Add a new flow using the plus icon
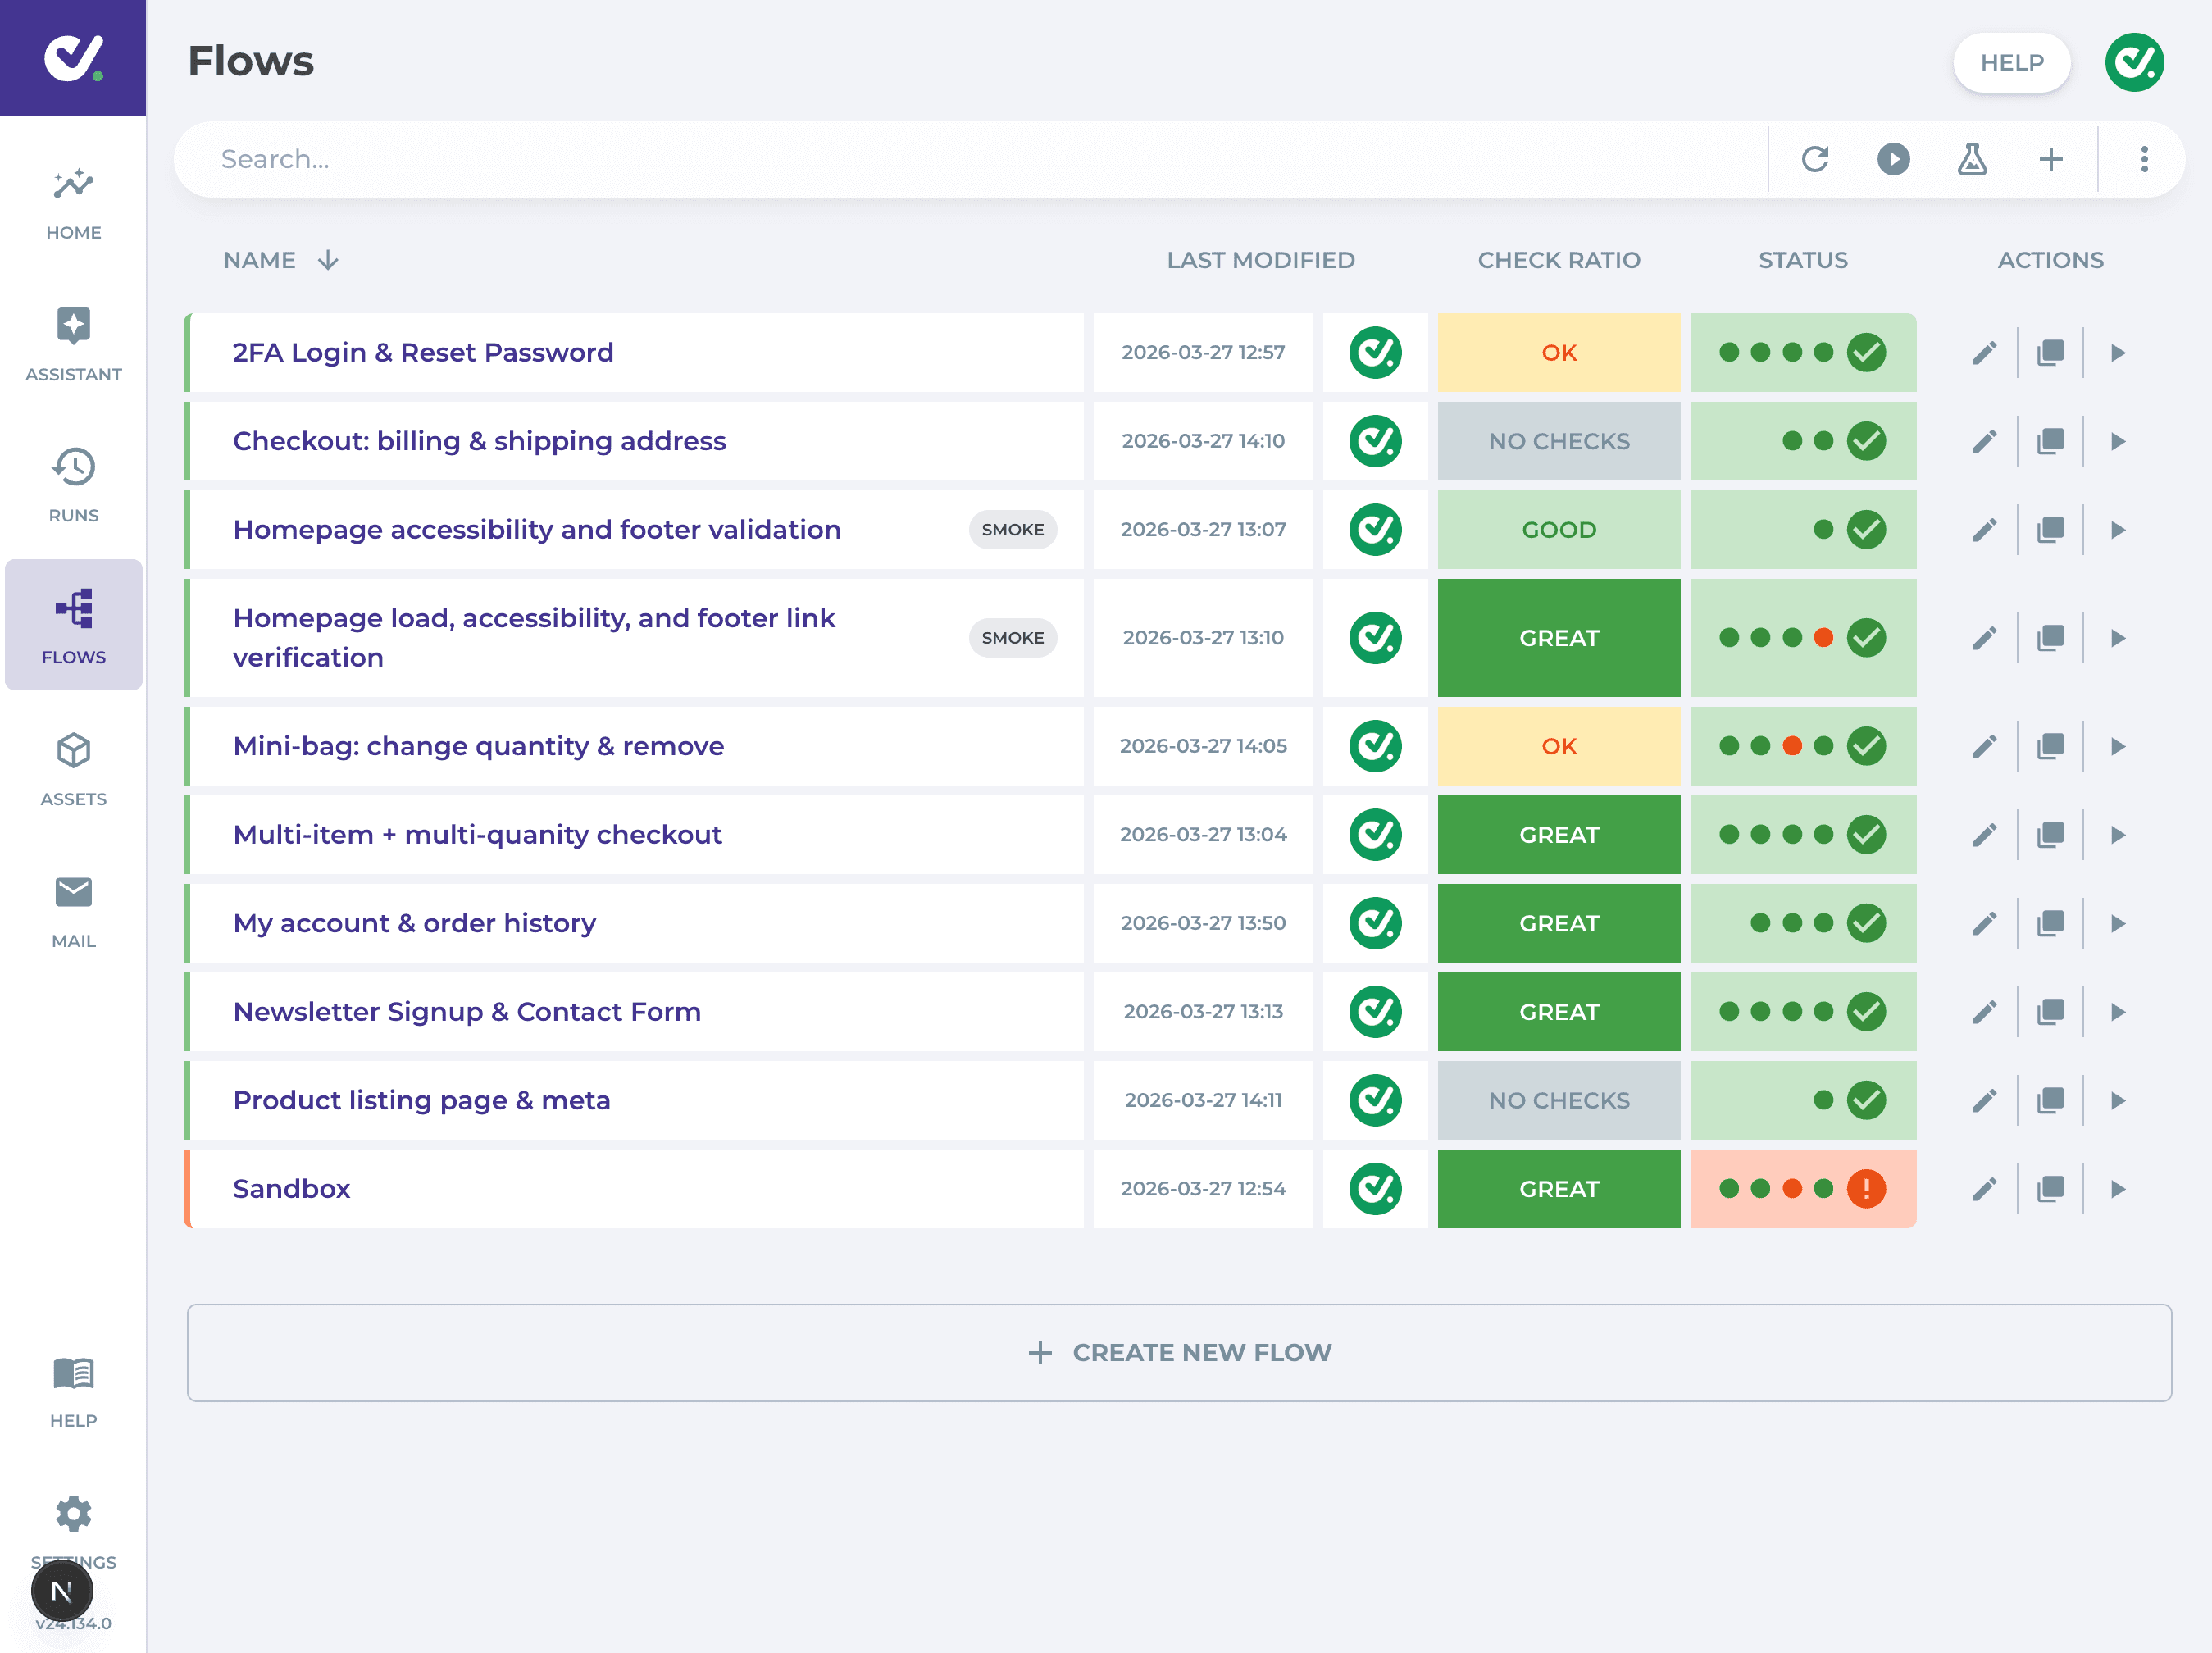The height and width of the screenshot is (1653, 2212). [x=2049, y=158]
